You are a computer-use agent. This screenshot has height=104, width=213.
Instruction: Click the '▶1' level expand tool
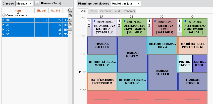(70, 20)
